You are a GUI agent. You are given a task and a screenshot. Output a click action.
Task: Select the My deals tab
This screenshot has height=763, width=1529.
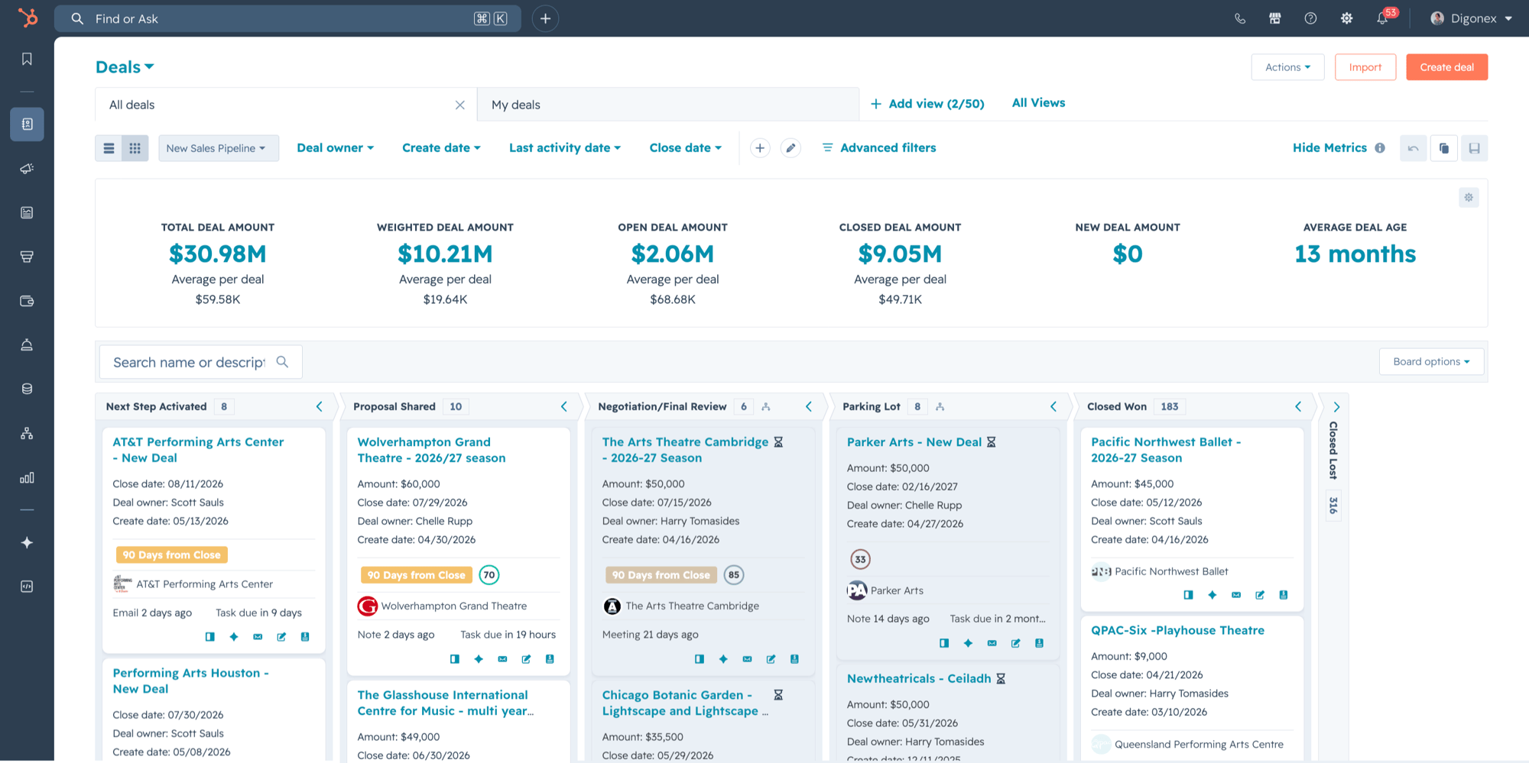[668, 105]
